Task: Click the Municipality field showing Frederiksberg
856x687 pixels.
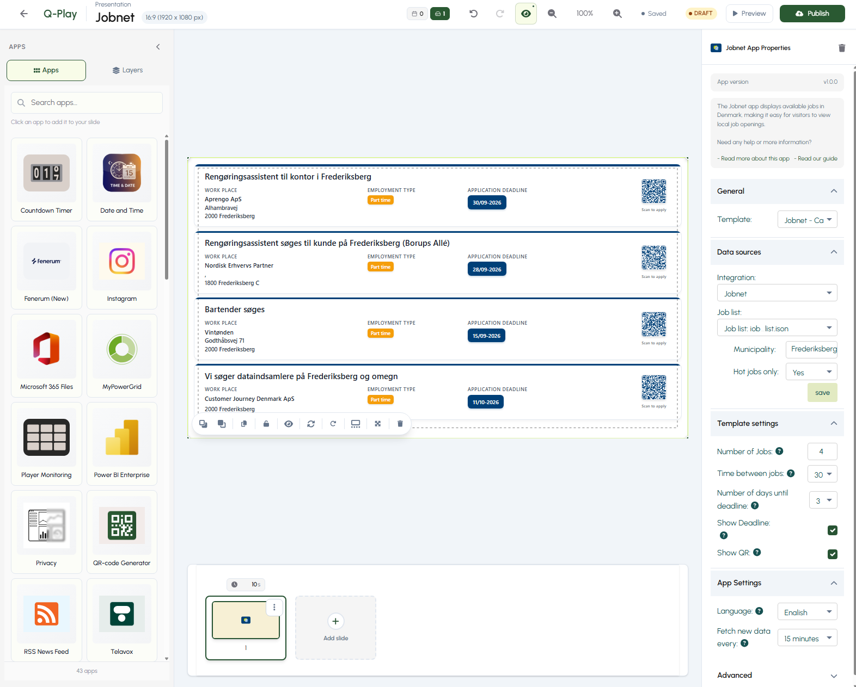Action: click(x=811, y=349)
